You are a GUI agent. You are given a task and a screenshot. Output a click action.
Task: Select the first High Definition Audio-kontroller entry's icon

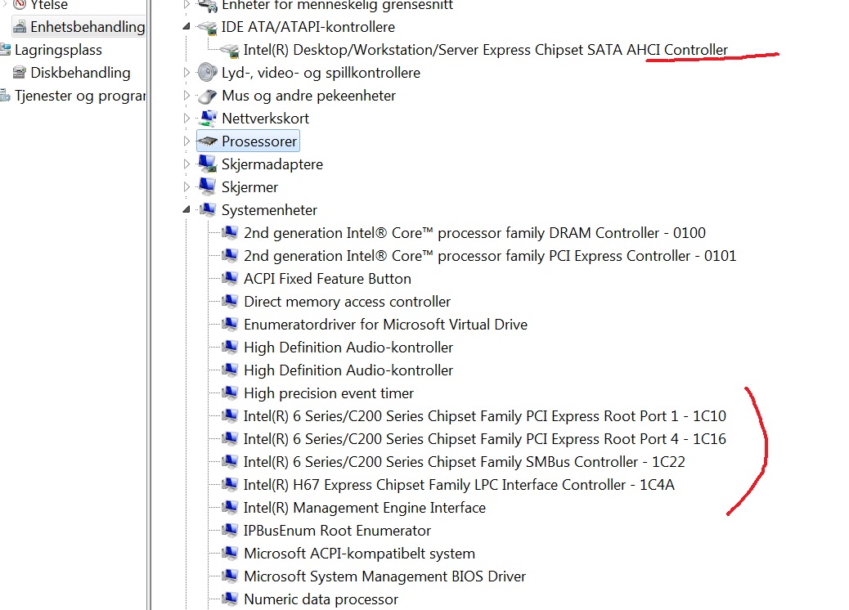tap(230, 347)
